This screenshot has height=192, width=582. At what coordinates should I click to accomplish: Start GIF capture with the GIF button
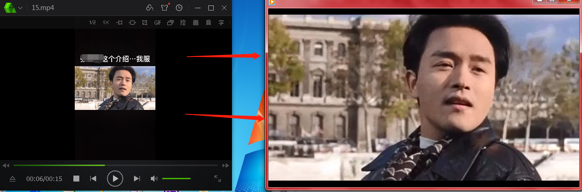pyautogui.click(x=158, y=22)
